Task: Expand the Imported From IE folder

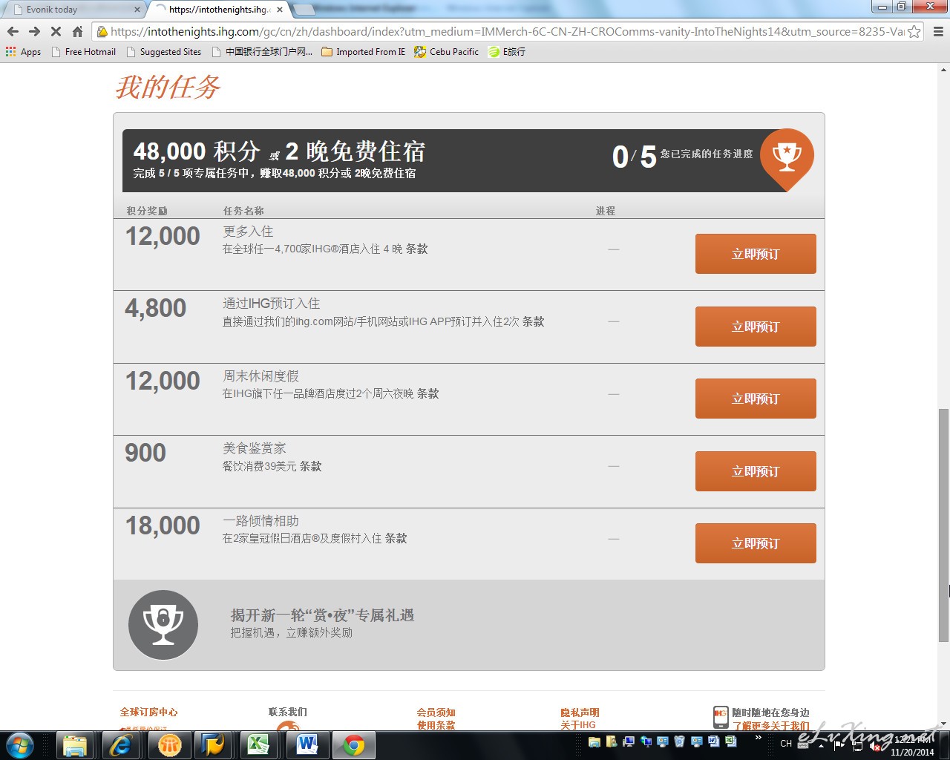Action: (364, 52)
